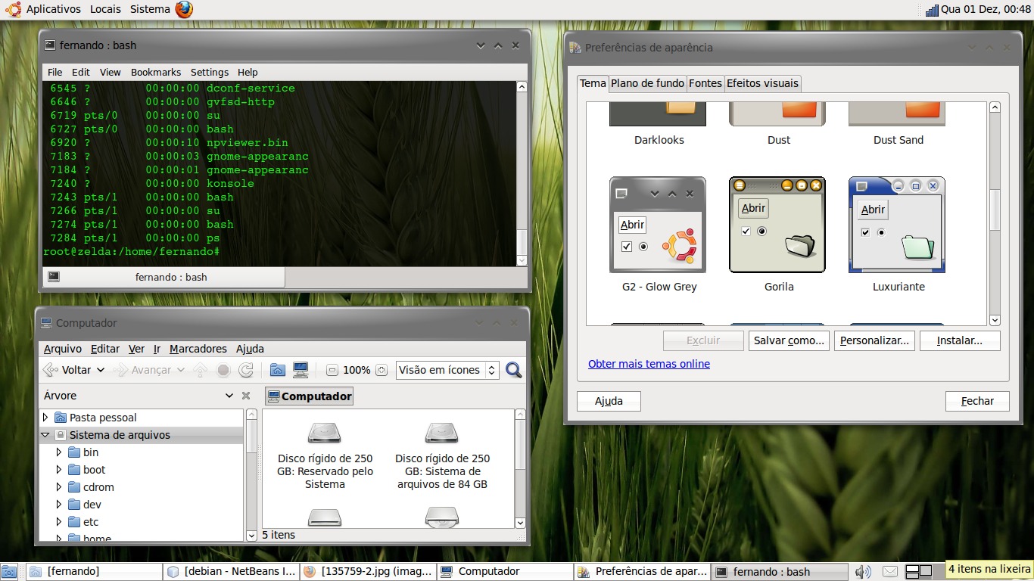The height and width of the screenshot is (581, 1034).
Task: Select the Luxuriante theme thumbnail
Action: click(x=897, y=225)
